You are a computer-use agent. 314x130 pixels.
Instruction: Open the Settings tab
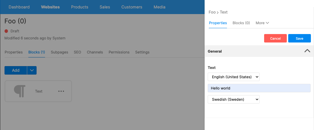pyautogui.click(x=142, y=52)
